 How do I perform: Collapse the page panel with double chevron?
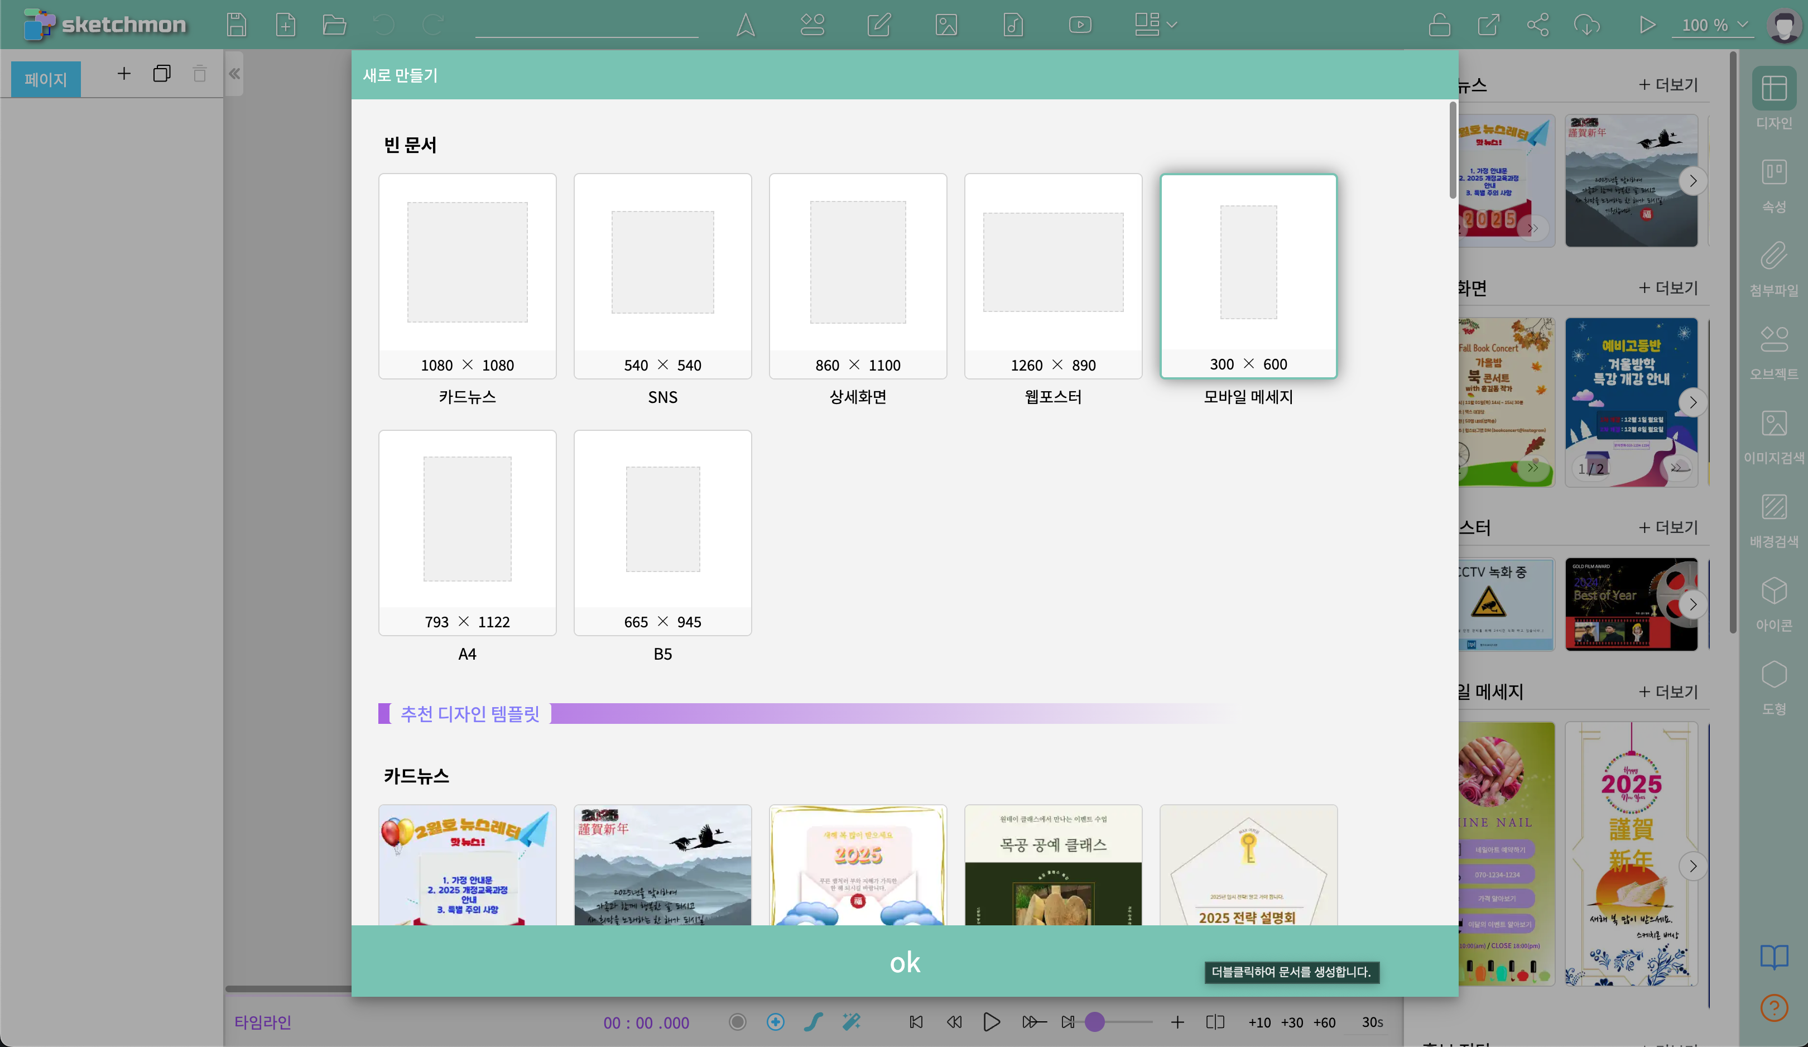coord(234,73)
